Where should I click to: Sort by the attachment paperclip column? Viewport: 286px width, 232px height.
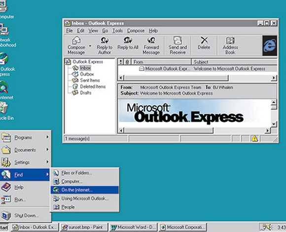point(127,62)
